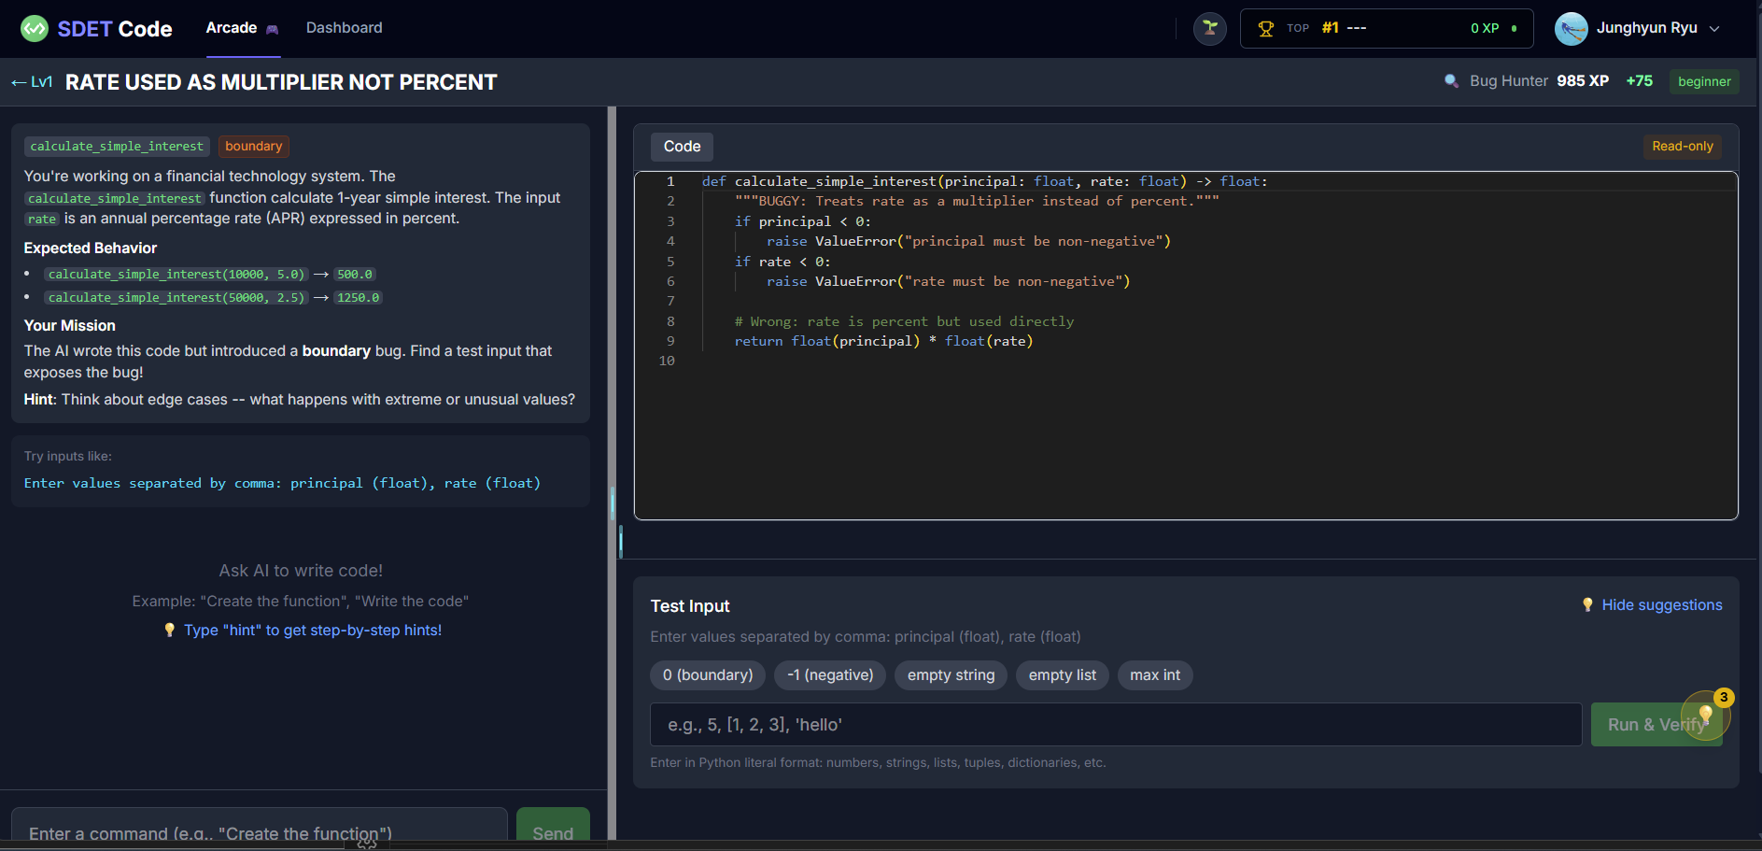Expand the user account dropdown chevron
Image resolution: width=1762 pixels, height=851 pixels.
tap(1716, 28)
